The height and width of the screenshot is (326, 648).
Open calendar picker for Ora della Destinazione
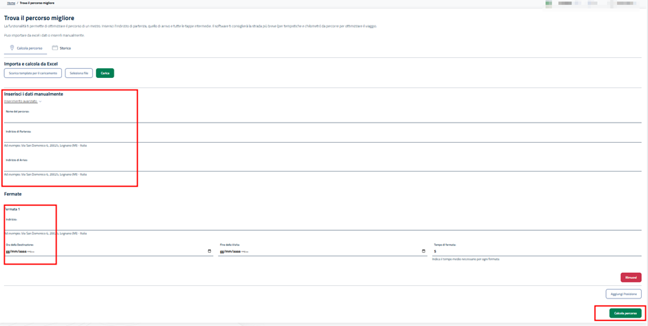[210, 252]
